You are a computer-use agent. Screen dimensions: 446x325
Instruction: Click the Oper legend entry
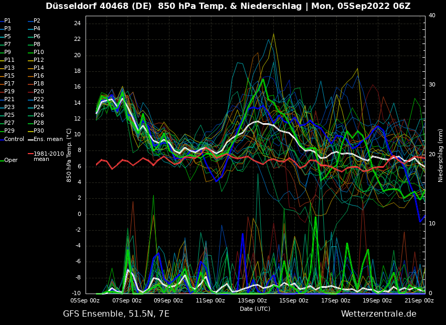(10, 160)
